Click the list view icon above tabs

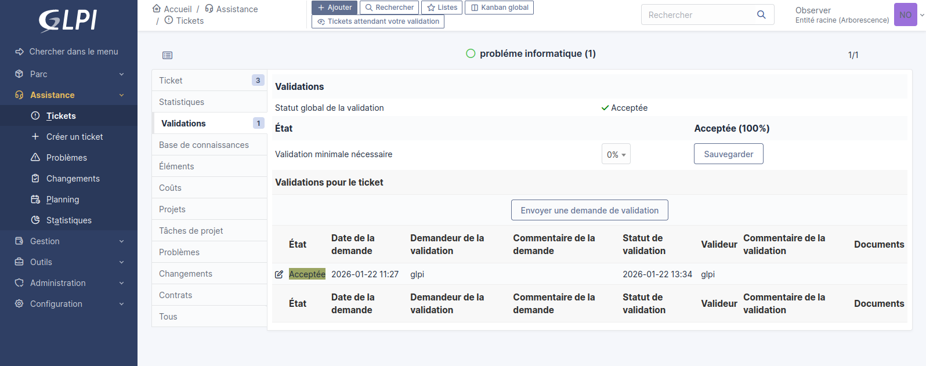(x=168, y=55)
